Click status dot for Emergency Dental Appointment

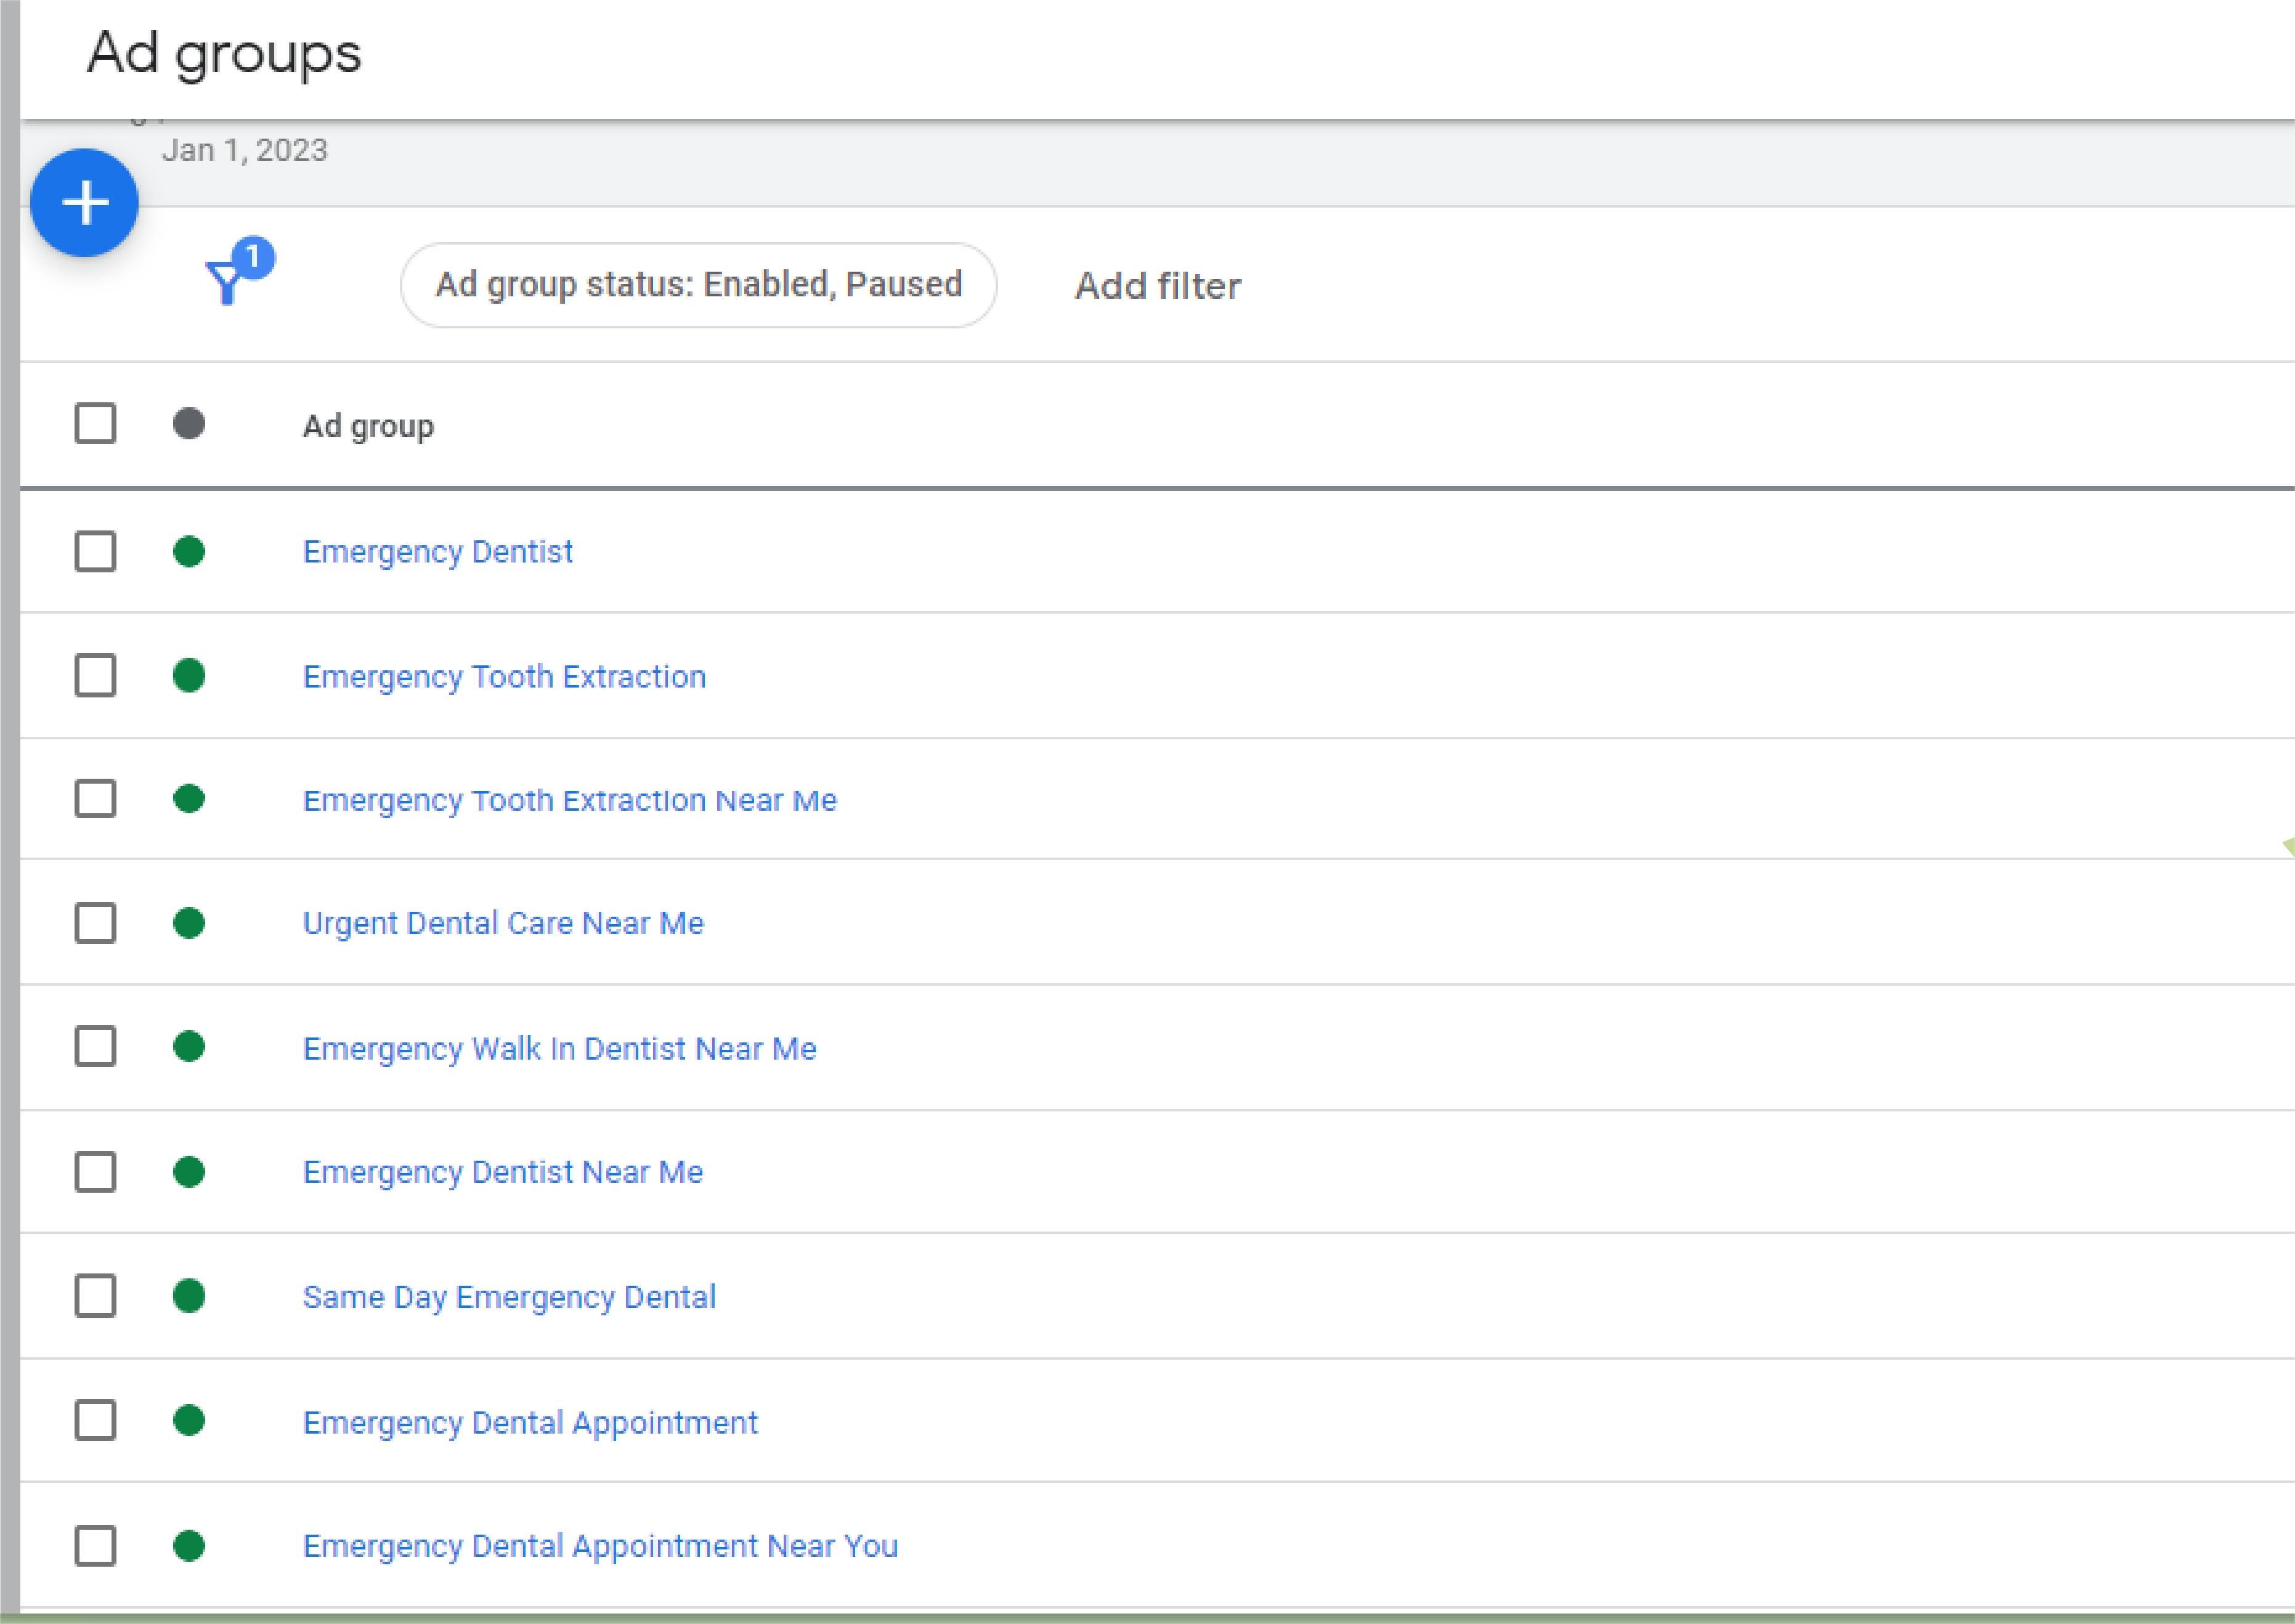(x=189, y=1420)
